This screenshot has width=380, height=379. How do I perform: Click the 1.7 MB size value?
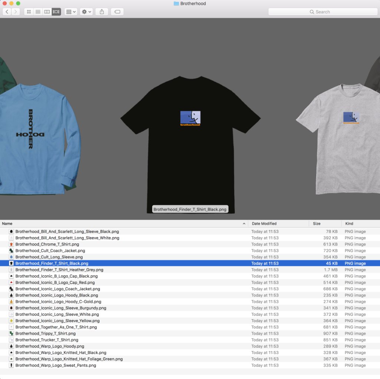coord(331,270)
